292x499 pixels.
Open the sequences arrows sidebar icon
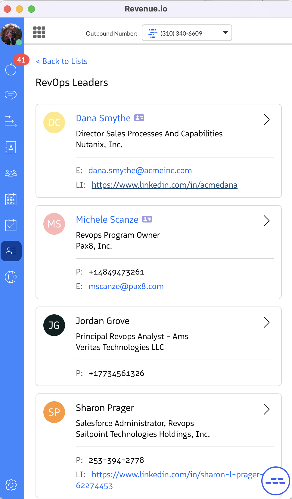[11, 121]
